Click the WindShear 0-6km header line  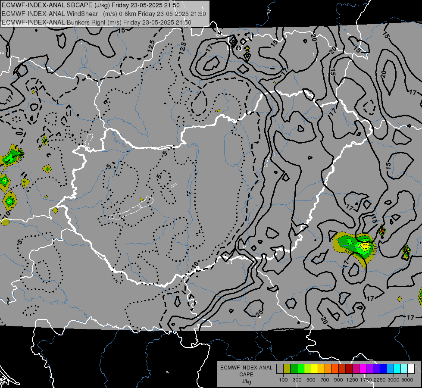(x=104, y=14)
